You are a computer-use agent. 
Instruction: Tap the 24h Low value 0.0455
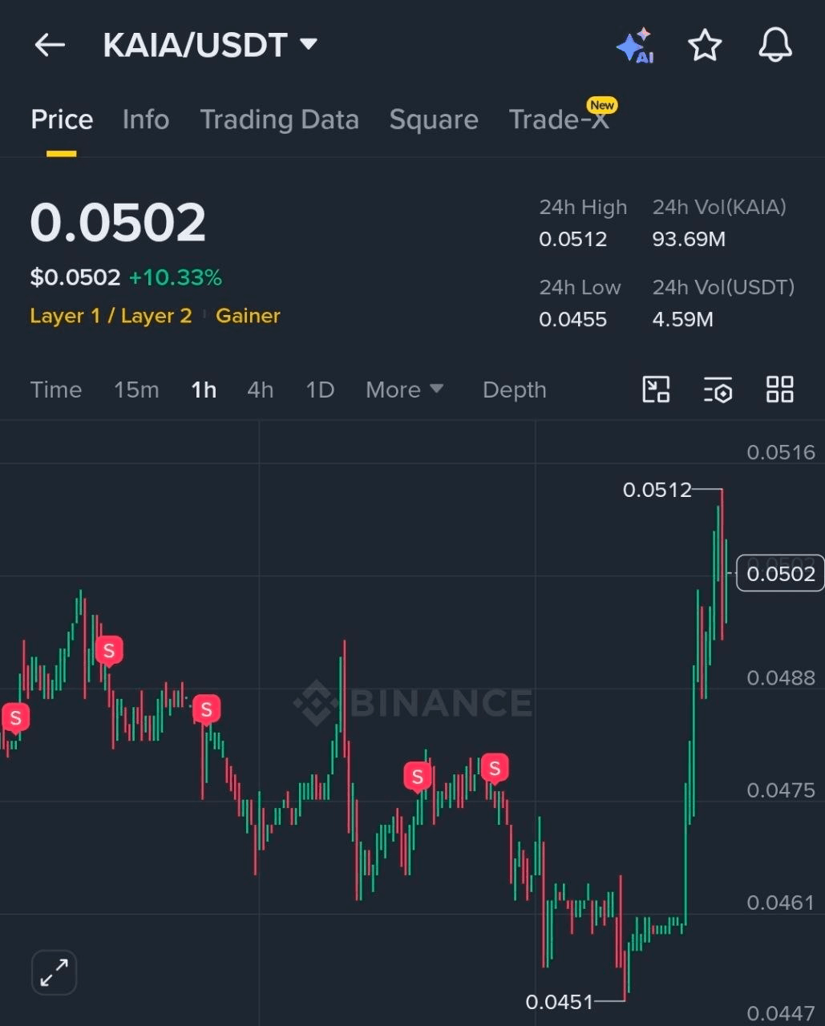(x=572, y=320)
